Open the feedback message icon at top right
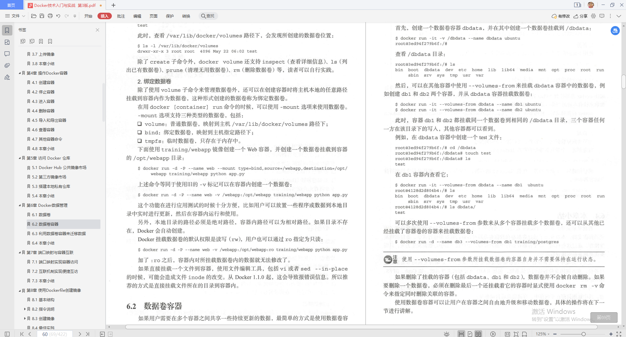The image size is (626, 337). (602, 16)
